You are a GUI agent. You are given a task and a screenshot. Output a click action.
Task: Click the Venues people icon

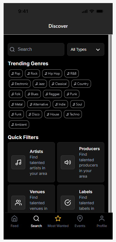point(18,203)
